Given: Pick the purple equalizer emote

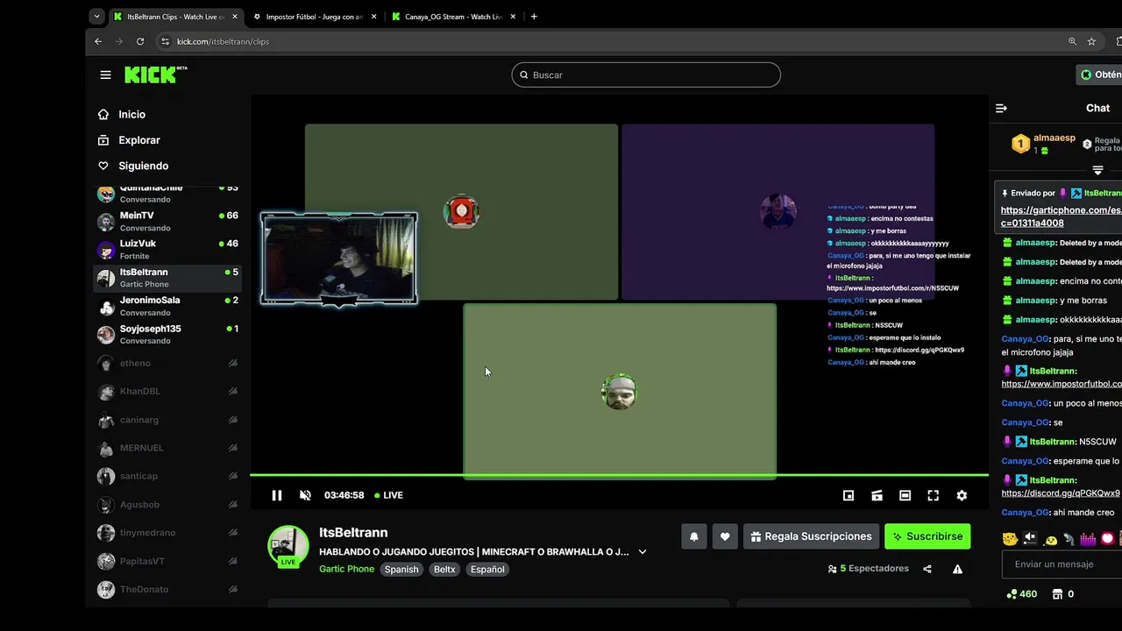Looking at the screenshot, I should (x=1088, y=538).
